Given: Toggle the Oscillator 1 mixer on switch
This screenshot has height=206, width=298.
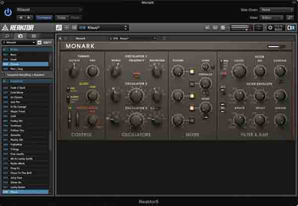Looking at the screenshot, I should (x=192, y=71).
